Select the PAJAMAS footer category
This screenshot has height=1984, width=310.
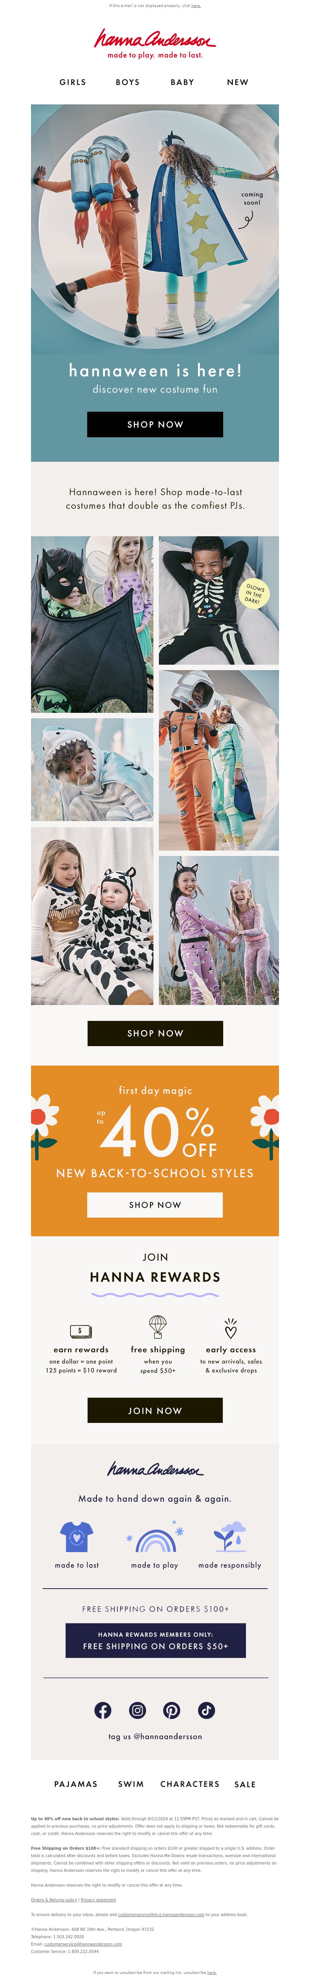[76, 1784]
